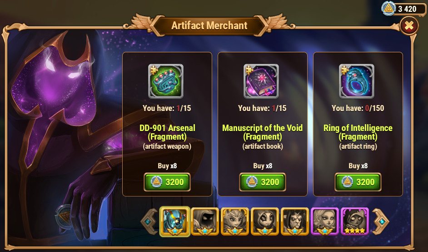Viewport: 428px width, 252px height.
Task: Purchase Ring of Intelligence fragments for 3200
Action: [x=358, y=182]
